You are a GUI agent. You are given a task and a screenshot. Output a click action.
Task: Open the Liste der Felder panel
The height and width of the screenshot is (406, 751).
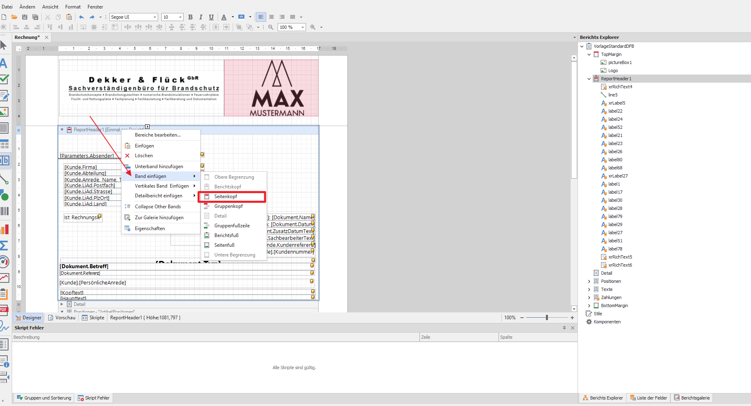point(648,398)
